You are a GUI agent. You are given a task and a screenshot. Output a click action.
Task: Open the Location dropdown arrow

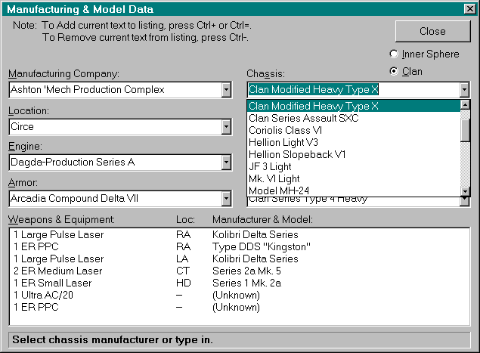(226, 127)
